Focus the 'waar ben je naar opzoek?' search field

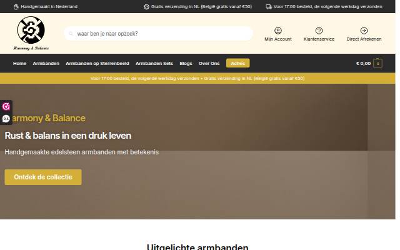158,34
